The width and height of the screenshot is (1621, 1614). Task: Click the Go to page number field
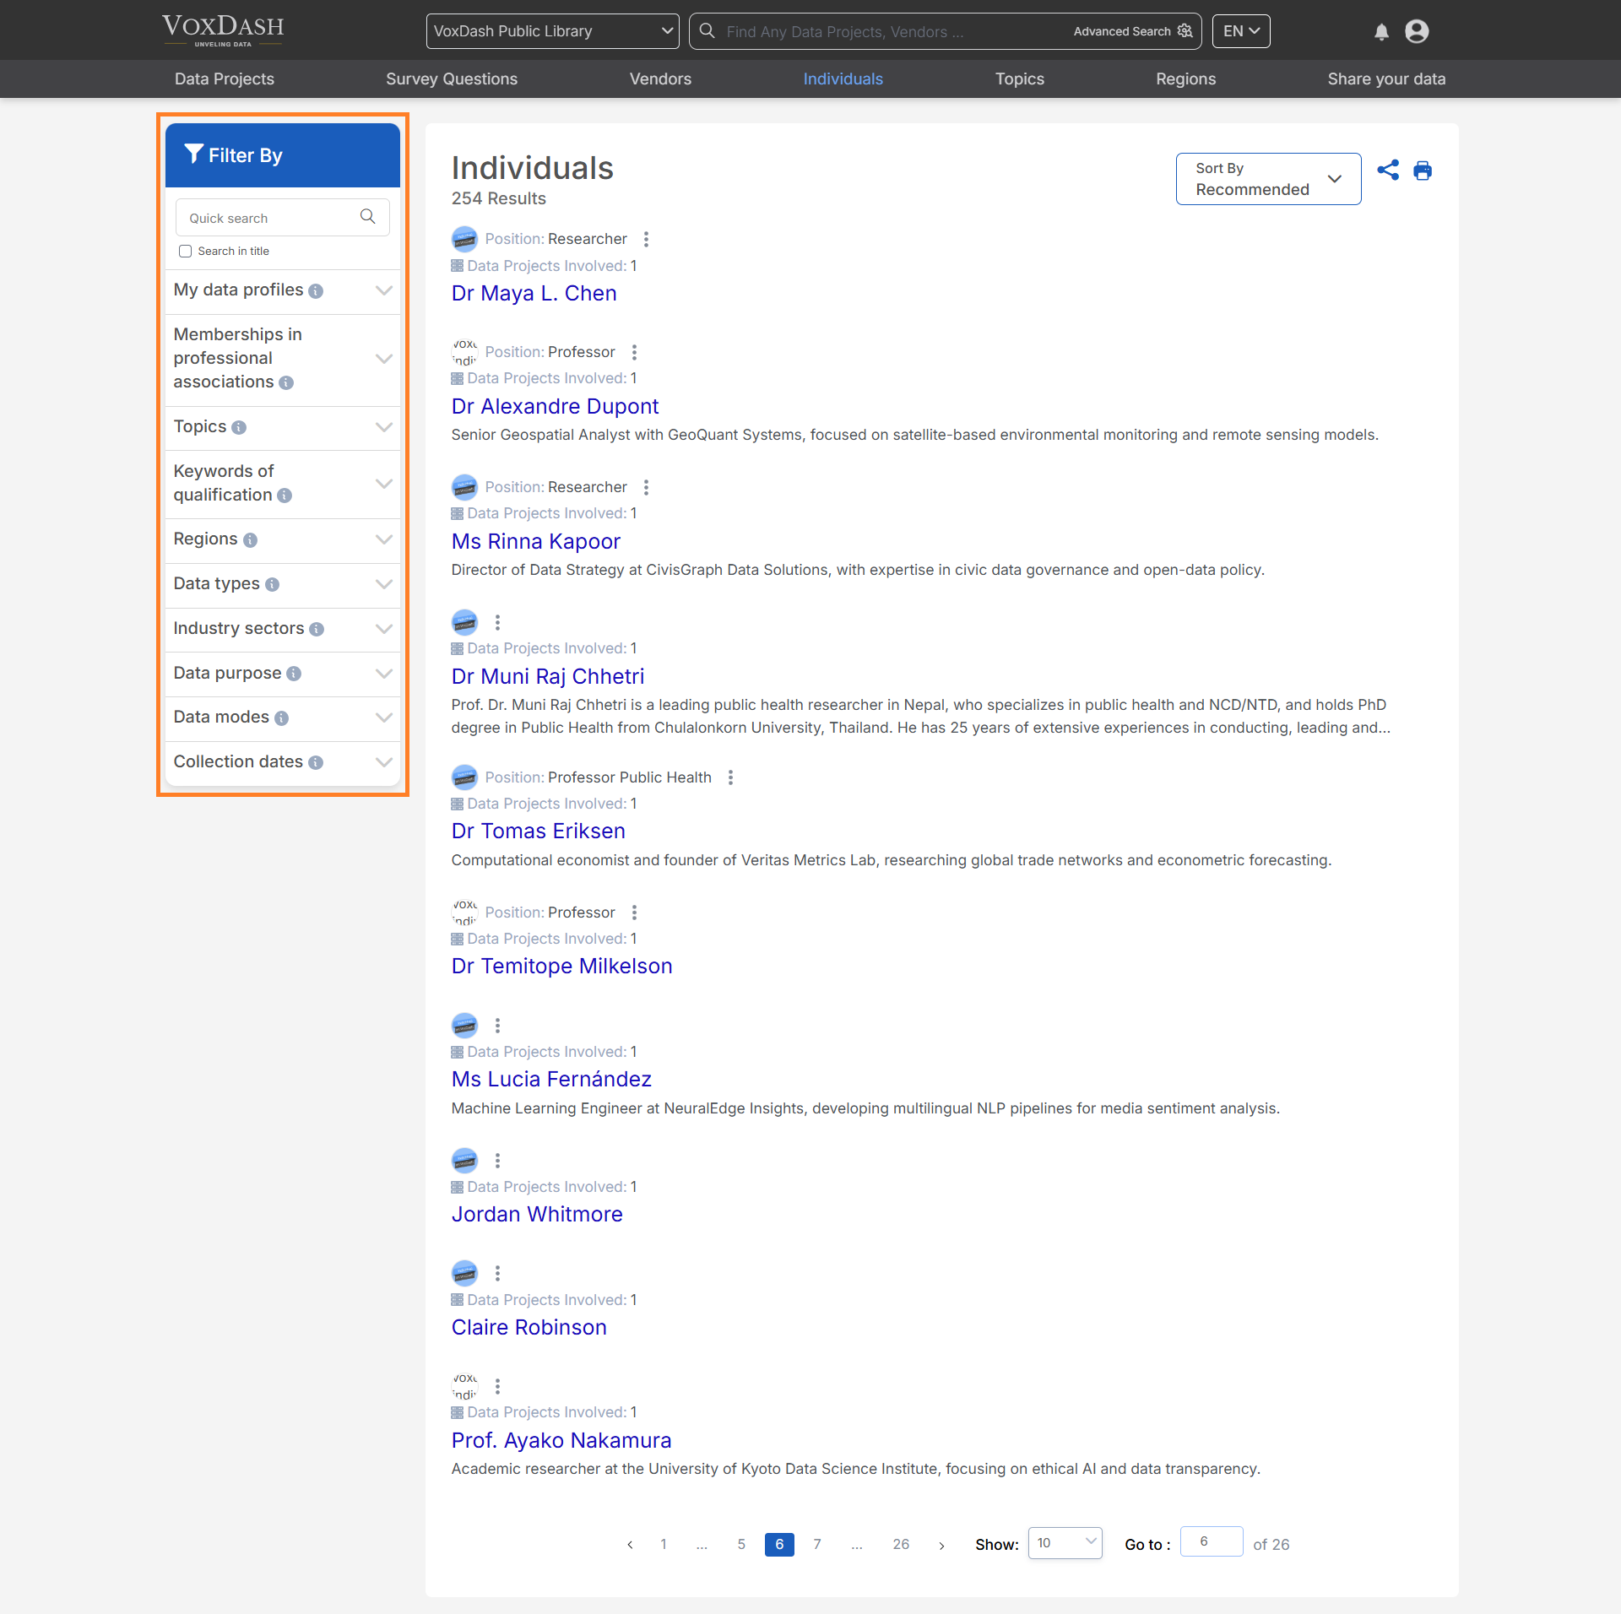click(1211, 1542)
